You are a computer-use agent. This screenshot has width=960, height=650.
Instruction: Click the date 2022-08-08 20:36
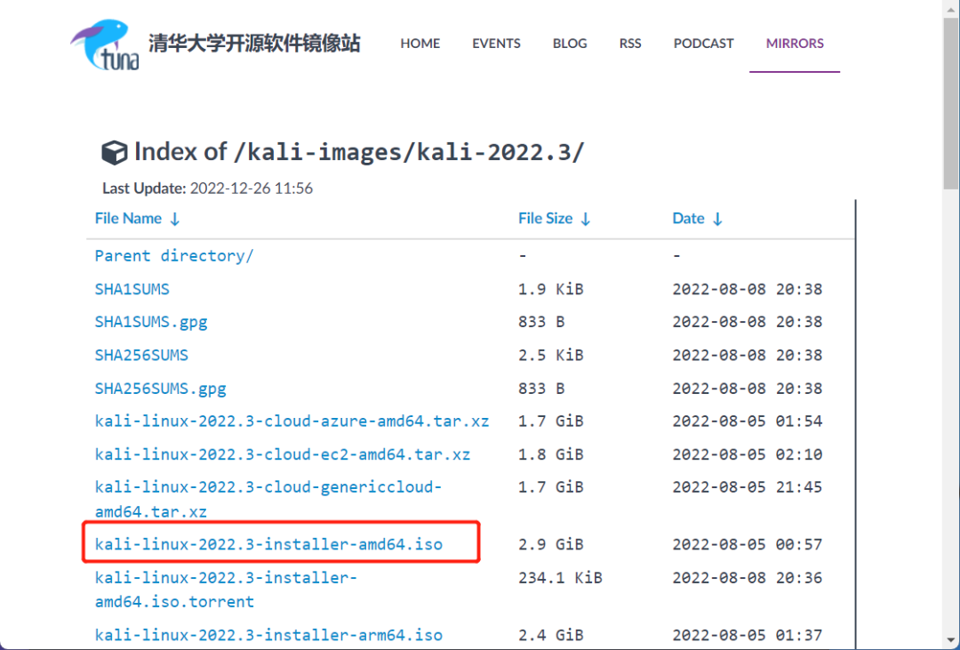pyautogui.click(x=747, y=577)
